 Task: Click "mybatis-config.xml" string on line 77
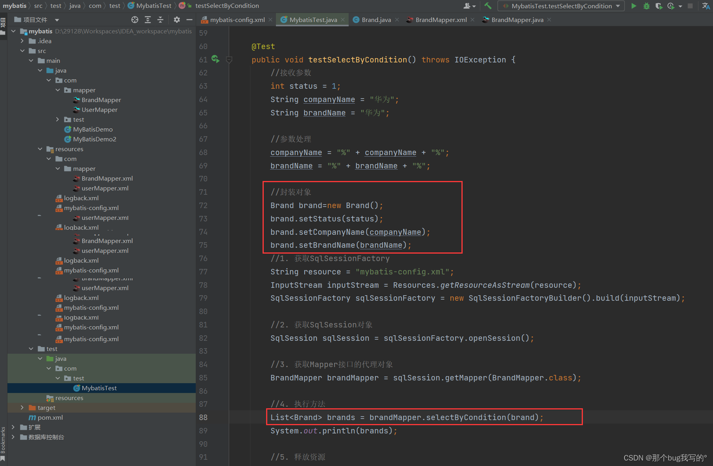click(x=402, y=272)
